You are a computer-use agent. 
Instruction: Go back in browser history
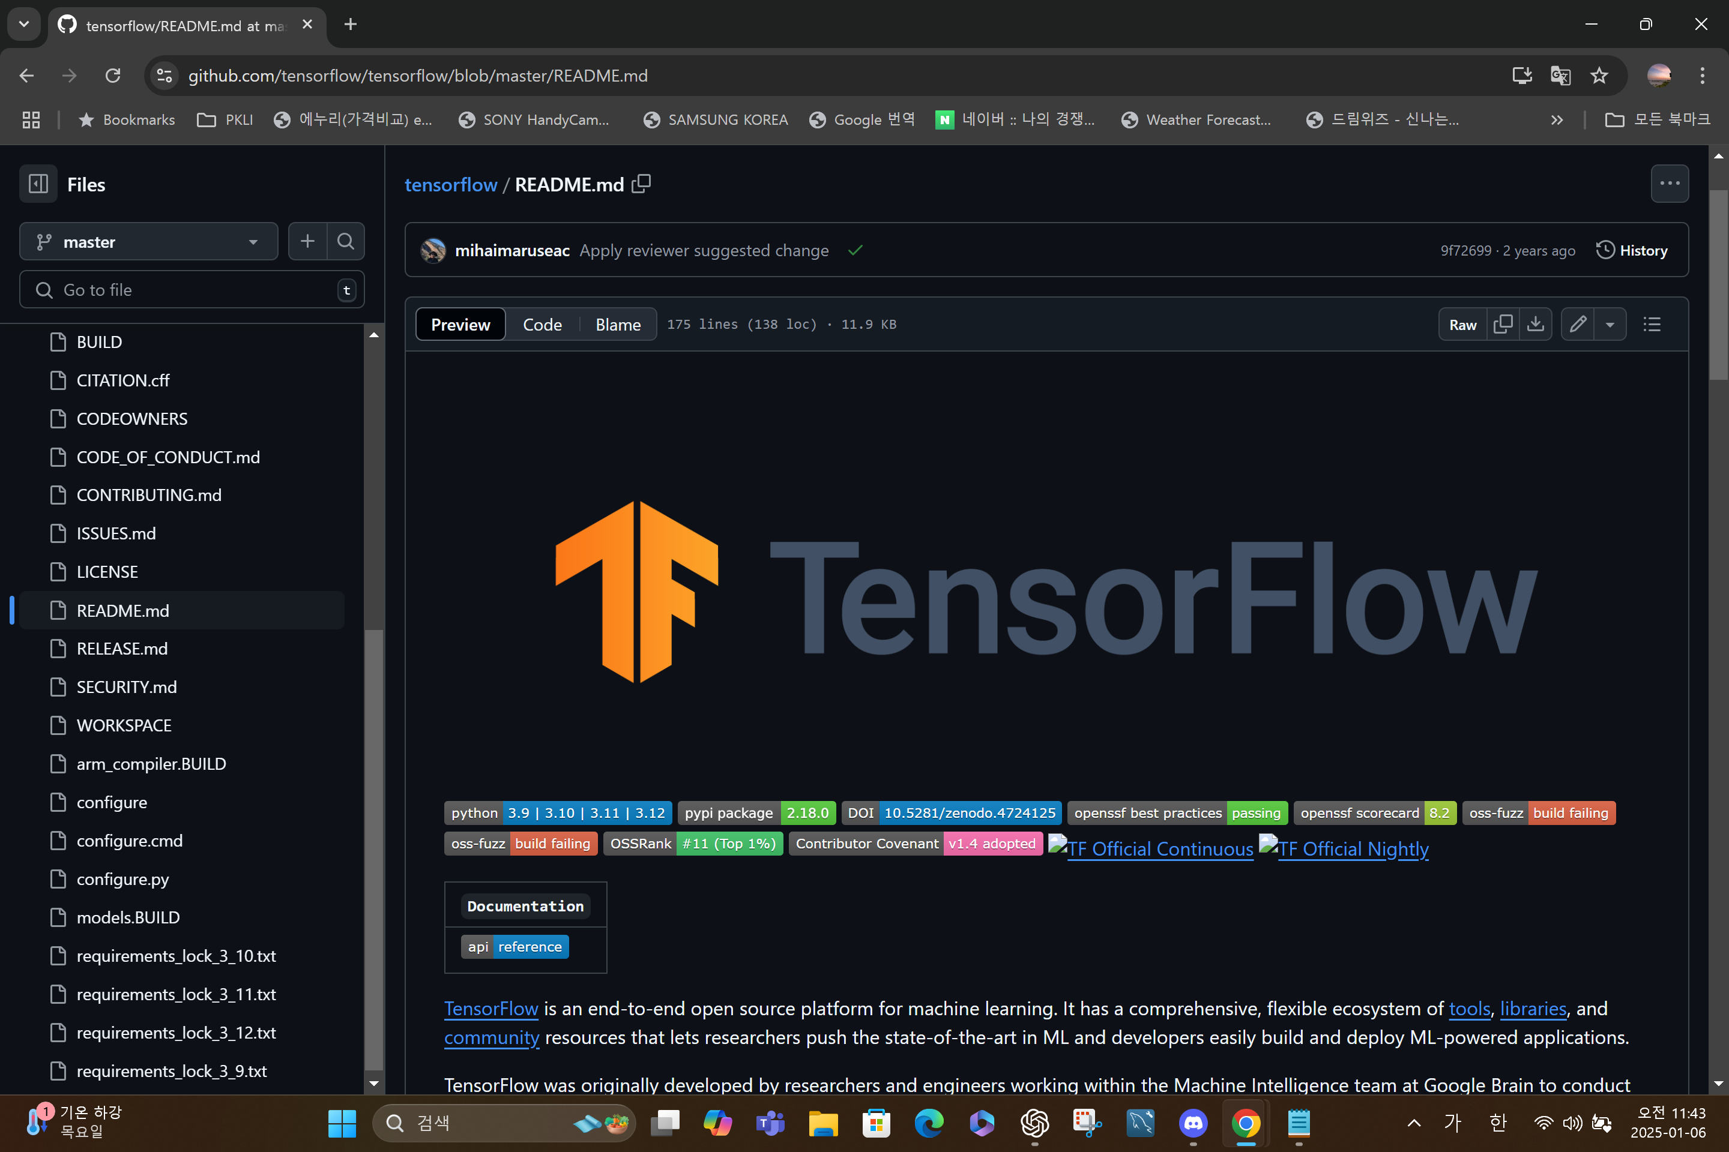(x=26, y=76)
